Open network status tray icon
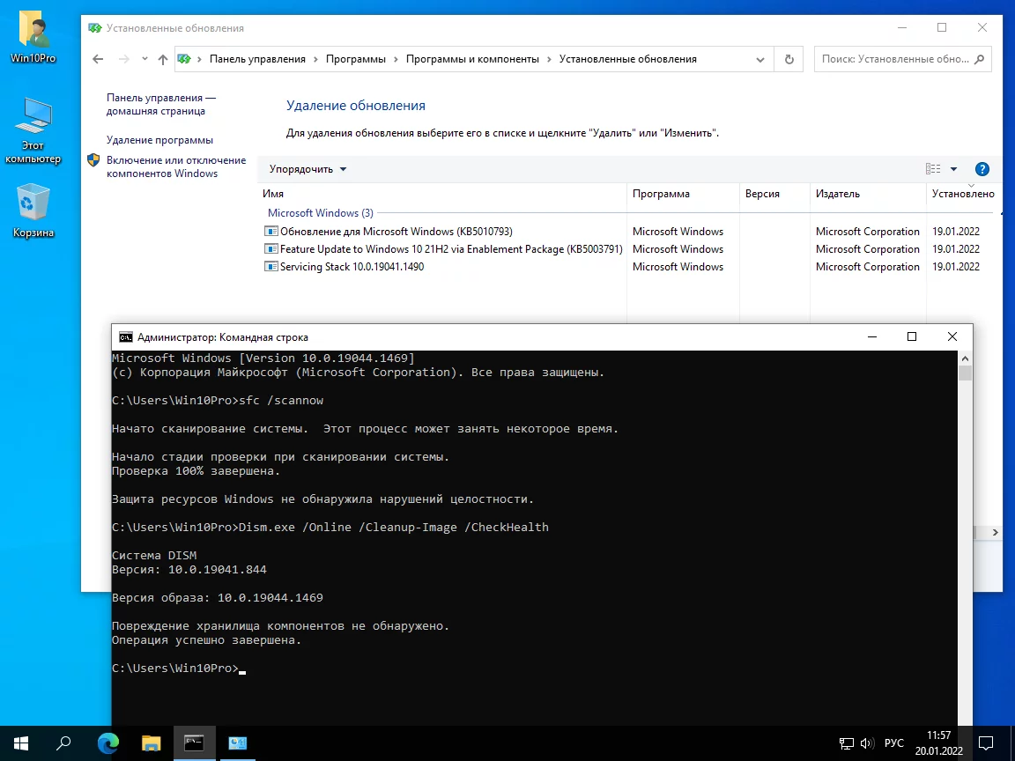 click(x=846, y=743)
